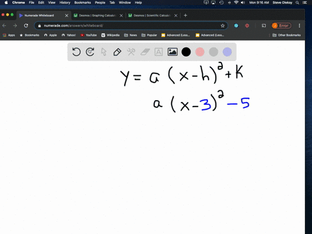Open the first Advanced bookmark
This screenshot has width=312, height=234.
click(x=175, y=35)
